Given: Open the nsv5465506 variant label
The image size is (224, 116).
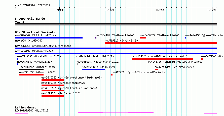Looking at the screenshot, I should [213, 56].
